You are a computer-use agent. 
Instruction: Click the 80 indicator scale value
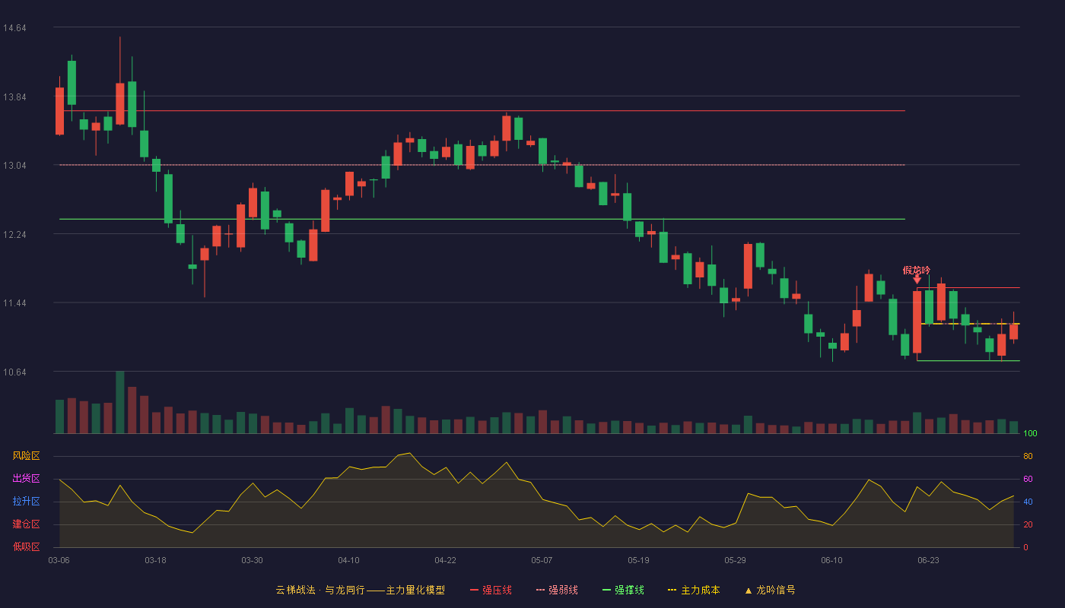click(1028, 456)
